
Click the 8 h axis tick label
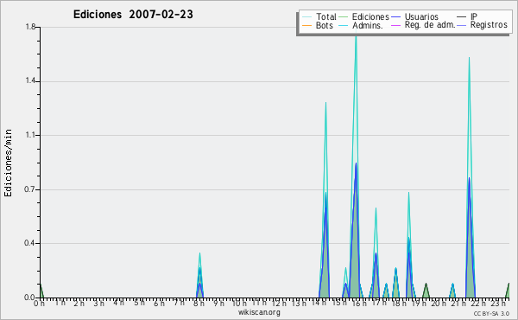pyautogui.click(x=199, y=303)
